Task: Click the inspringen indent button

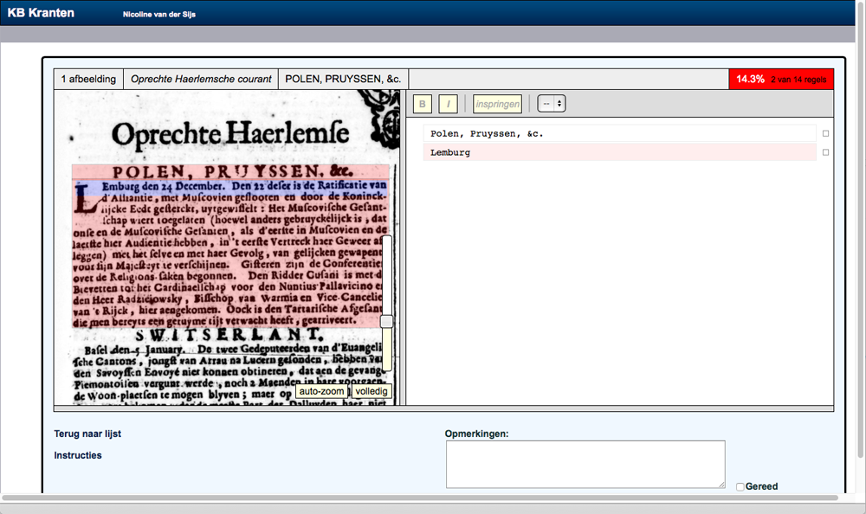Action: (497, 104)
